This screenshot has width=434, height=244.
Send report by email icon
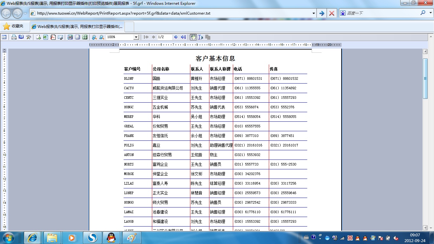60,37
